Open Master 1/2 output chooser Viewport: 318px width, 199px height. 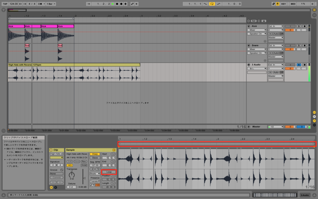[x=275, y=127]
